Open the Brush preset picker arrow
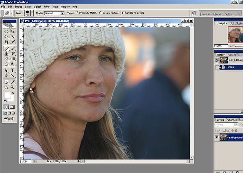243x173 pixels. coord(32,13)
